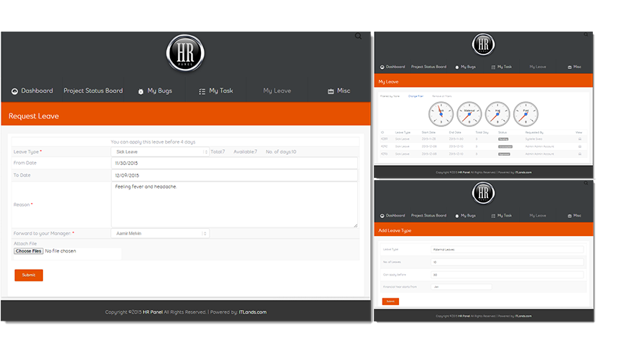Click the Start Date column header

click(x=429, y=133)
